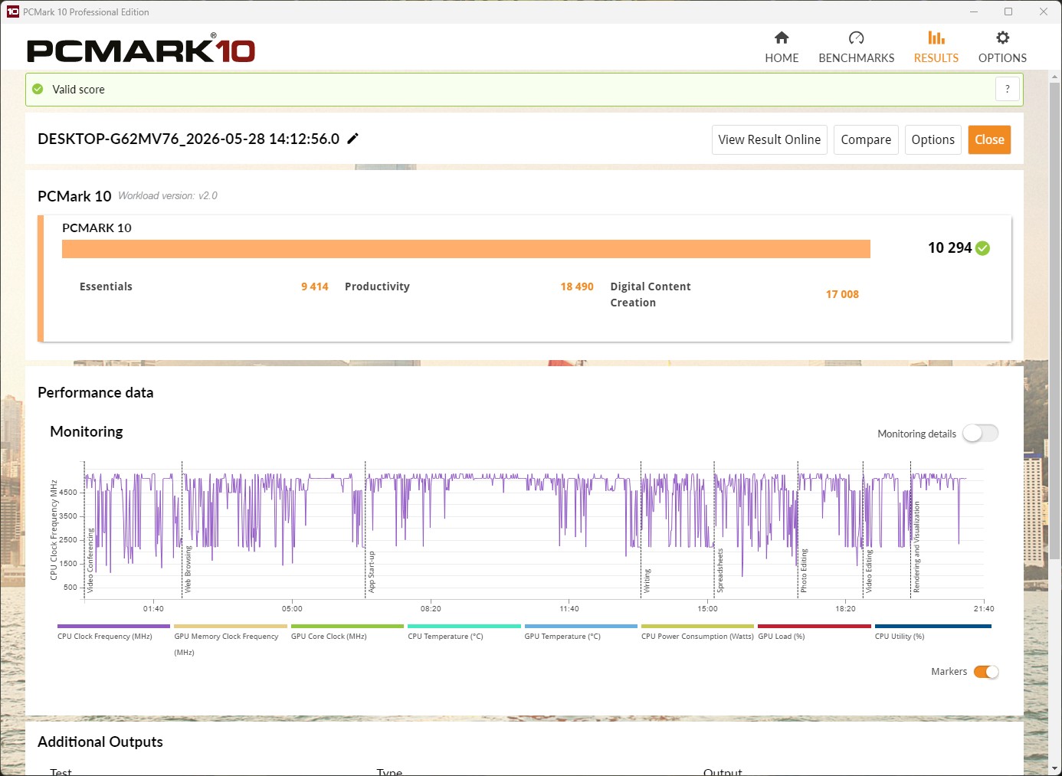This screenshot has width=1062, height=776.
Task: Click the Photo Editing chart marker
Action: 804,571
